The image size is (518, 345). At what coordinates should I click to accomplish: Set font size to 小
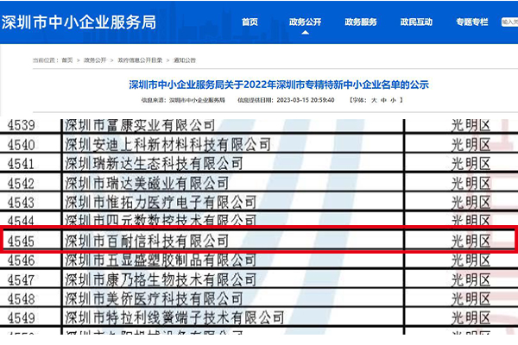tap(393, 100)
